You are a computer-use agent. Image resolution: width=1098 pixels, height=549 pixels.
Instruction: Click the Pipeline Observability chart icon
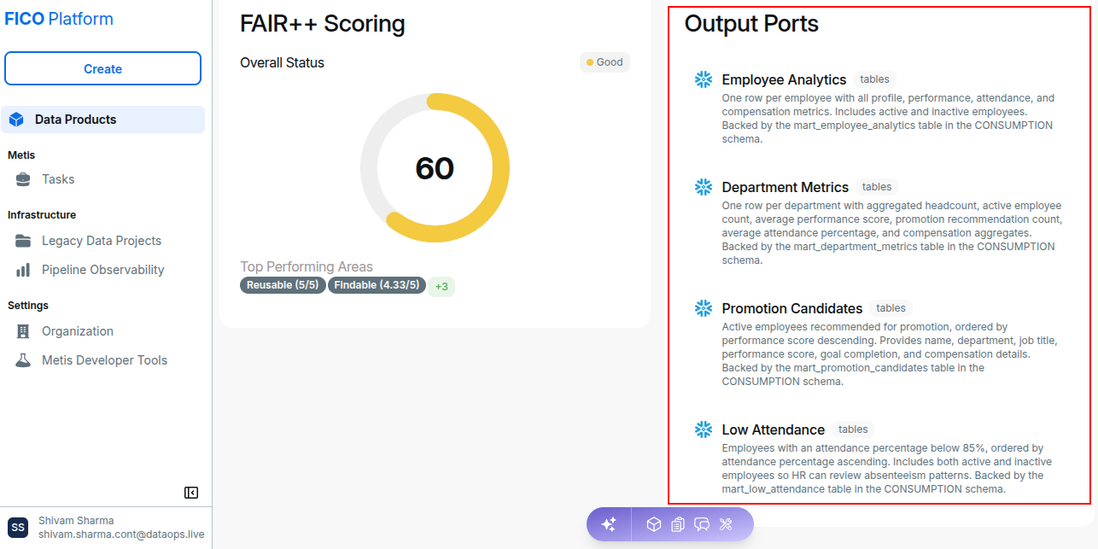tap(24, 270)
